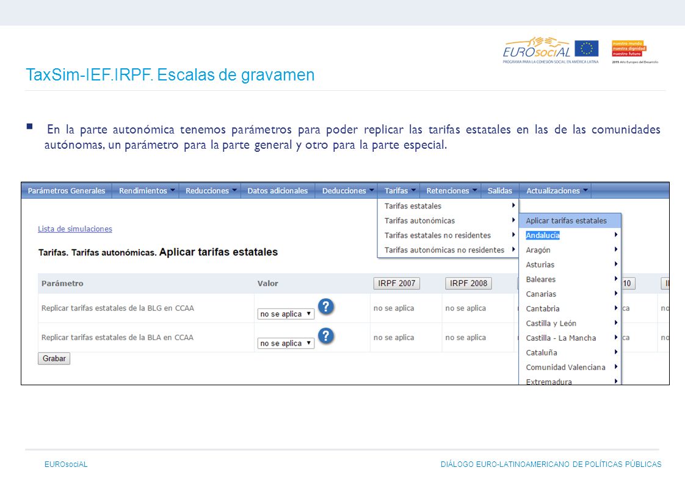This screenshot has height=484, width=685.
Task: Open BLG en CCAA value dropdown
Action: coord(286,314)
